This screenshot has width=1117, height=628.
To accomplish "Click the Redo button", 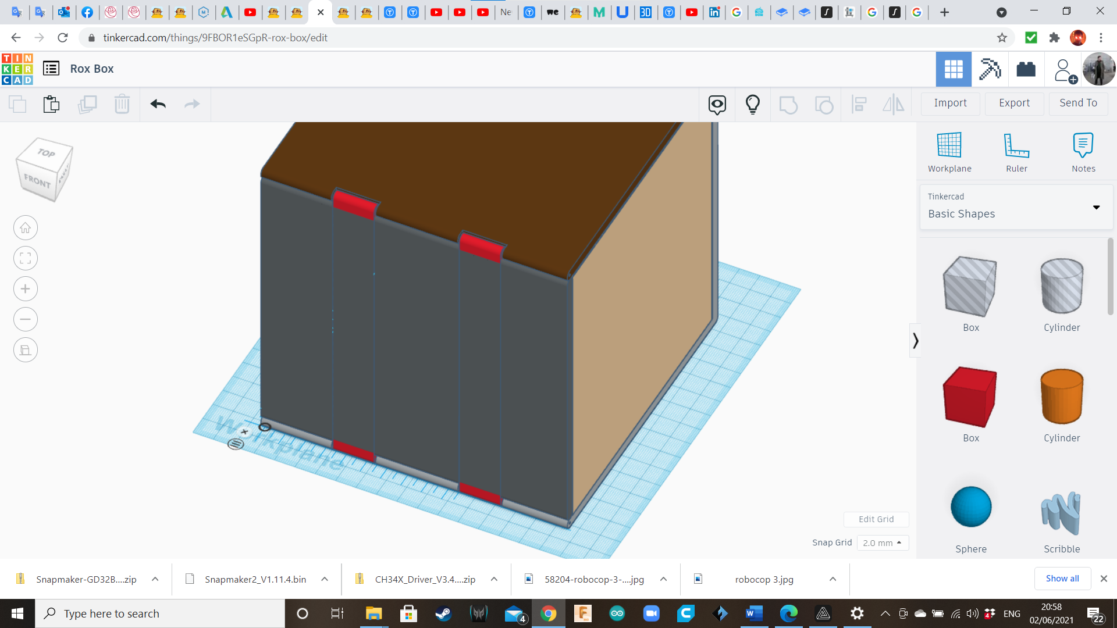I will (x=192, y=103).
